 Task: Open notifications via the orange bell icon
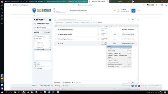tap(115, 10)
